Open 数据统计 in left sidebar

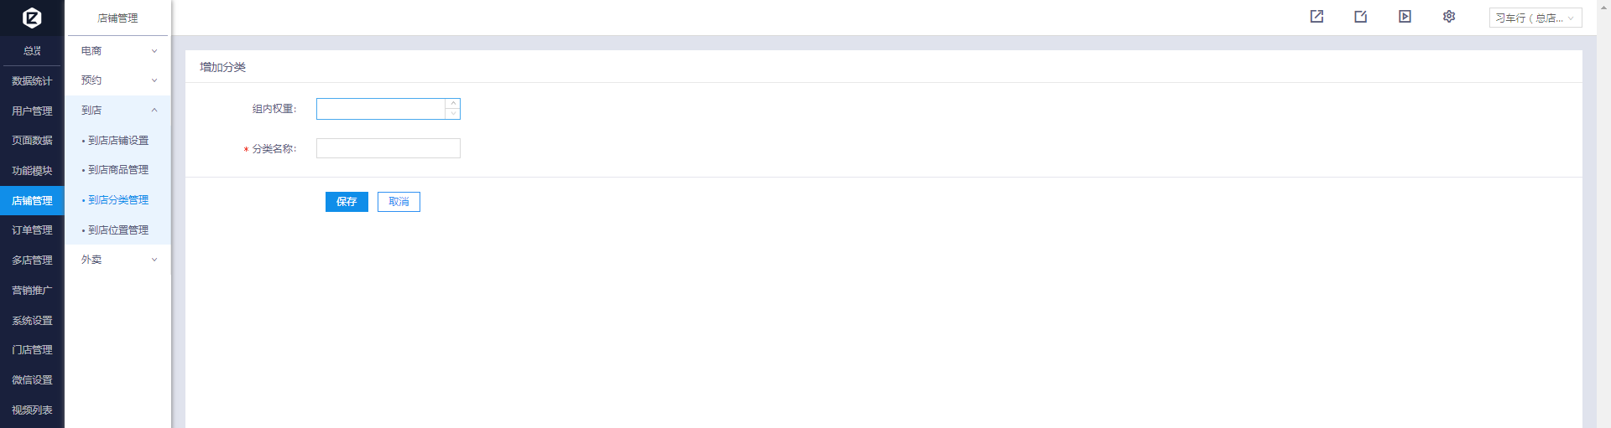[32, 81]
